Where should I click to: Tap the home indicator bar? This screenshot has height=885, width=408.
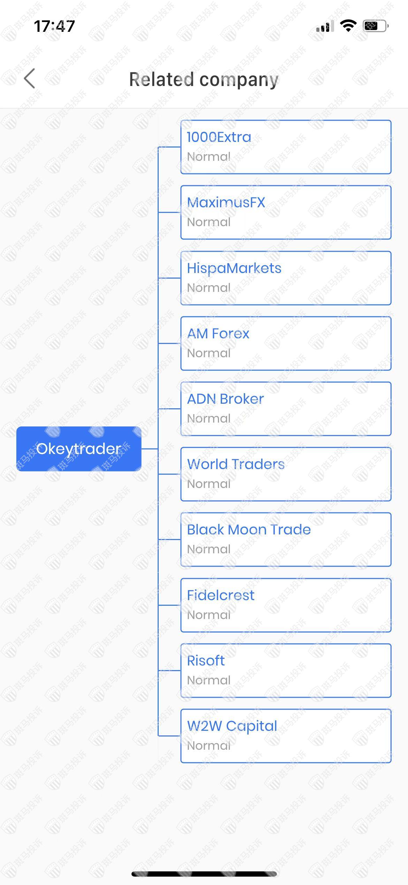click(204, 874)
